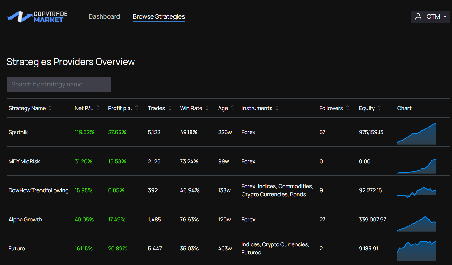View the Alpha Growth chart thumbnail
Screen dimensions: 452x265
point(417,224)
